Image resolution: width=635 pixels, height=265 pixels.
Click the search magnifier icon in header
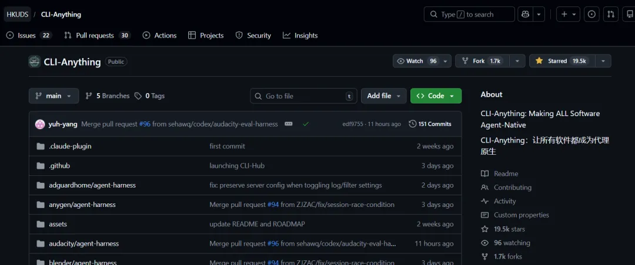pyautogui.click(x=434, y=14)
